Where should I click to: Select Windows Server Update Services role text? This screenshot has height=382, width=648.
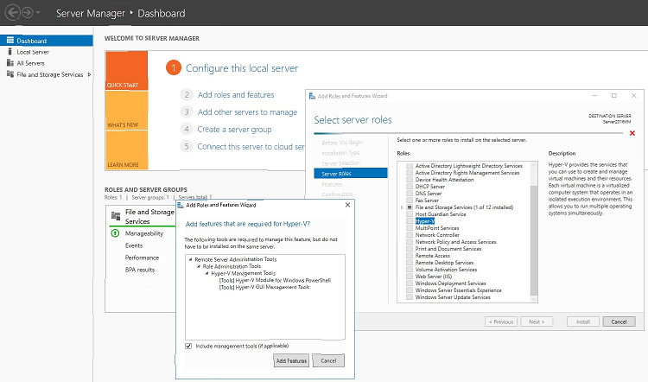pyautogui.click(x=453, y=297)
